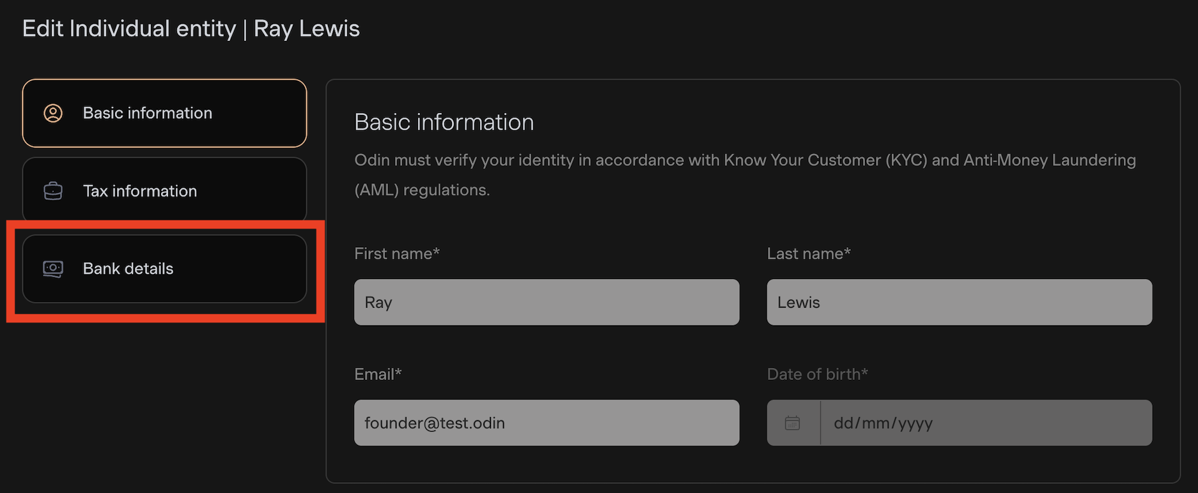This screenshot has width=1198, height=493.
Task: Select the Email field with founder@test.odin
Action: click(x=546, y=423)
